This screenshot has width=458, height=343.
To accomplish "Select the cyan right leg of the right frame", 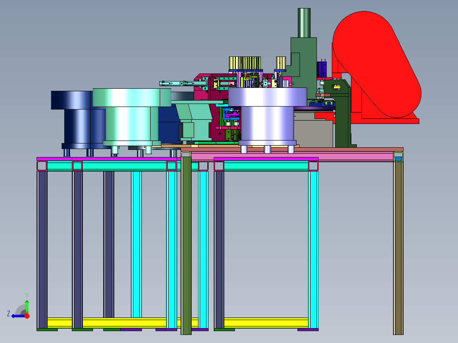I will (314, 250).
